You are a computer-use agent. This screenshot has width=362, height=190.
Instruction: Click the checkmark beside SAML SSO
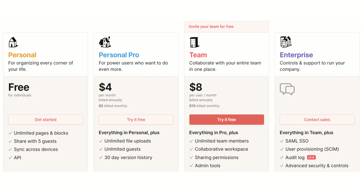point(282,141)
